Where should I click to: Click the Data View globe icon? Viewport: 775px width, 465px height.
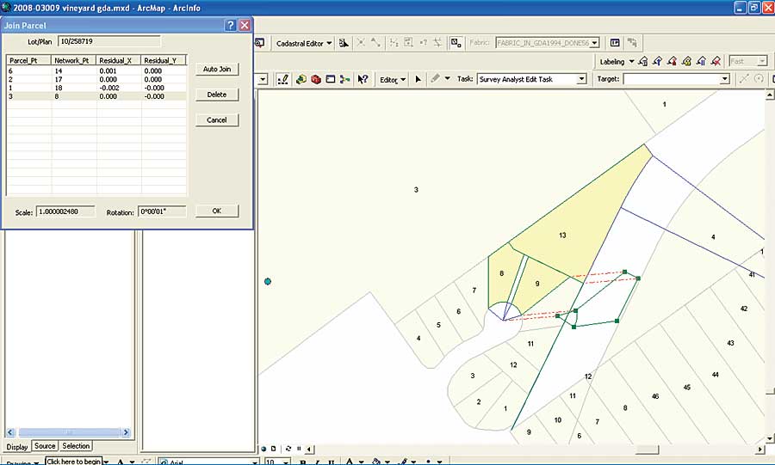[263, 449]
